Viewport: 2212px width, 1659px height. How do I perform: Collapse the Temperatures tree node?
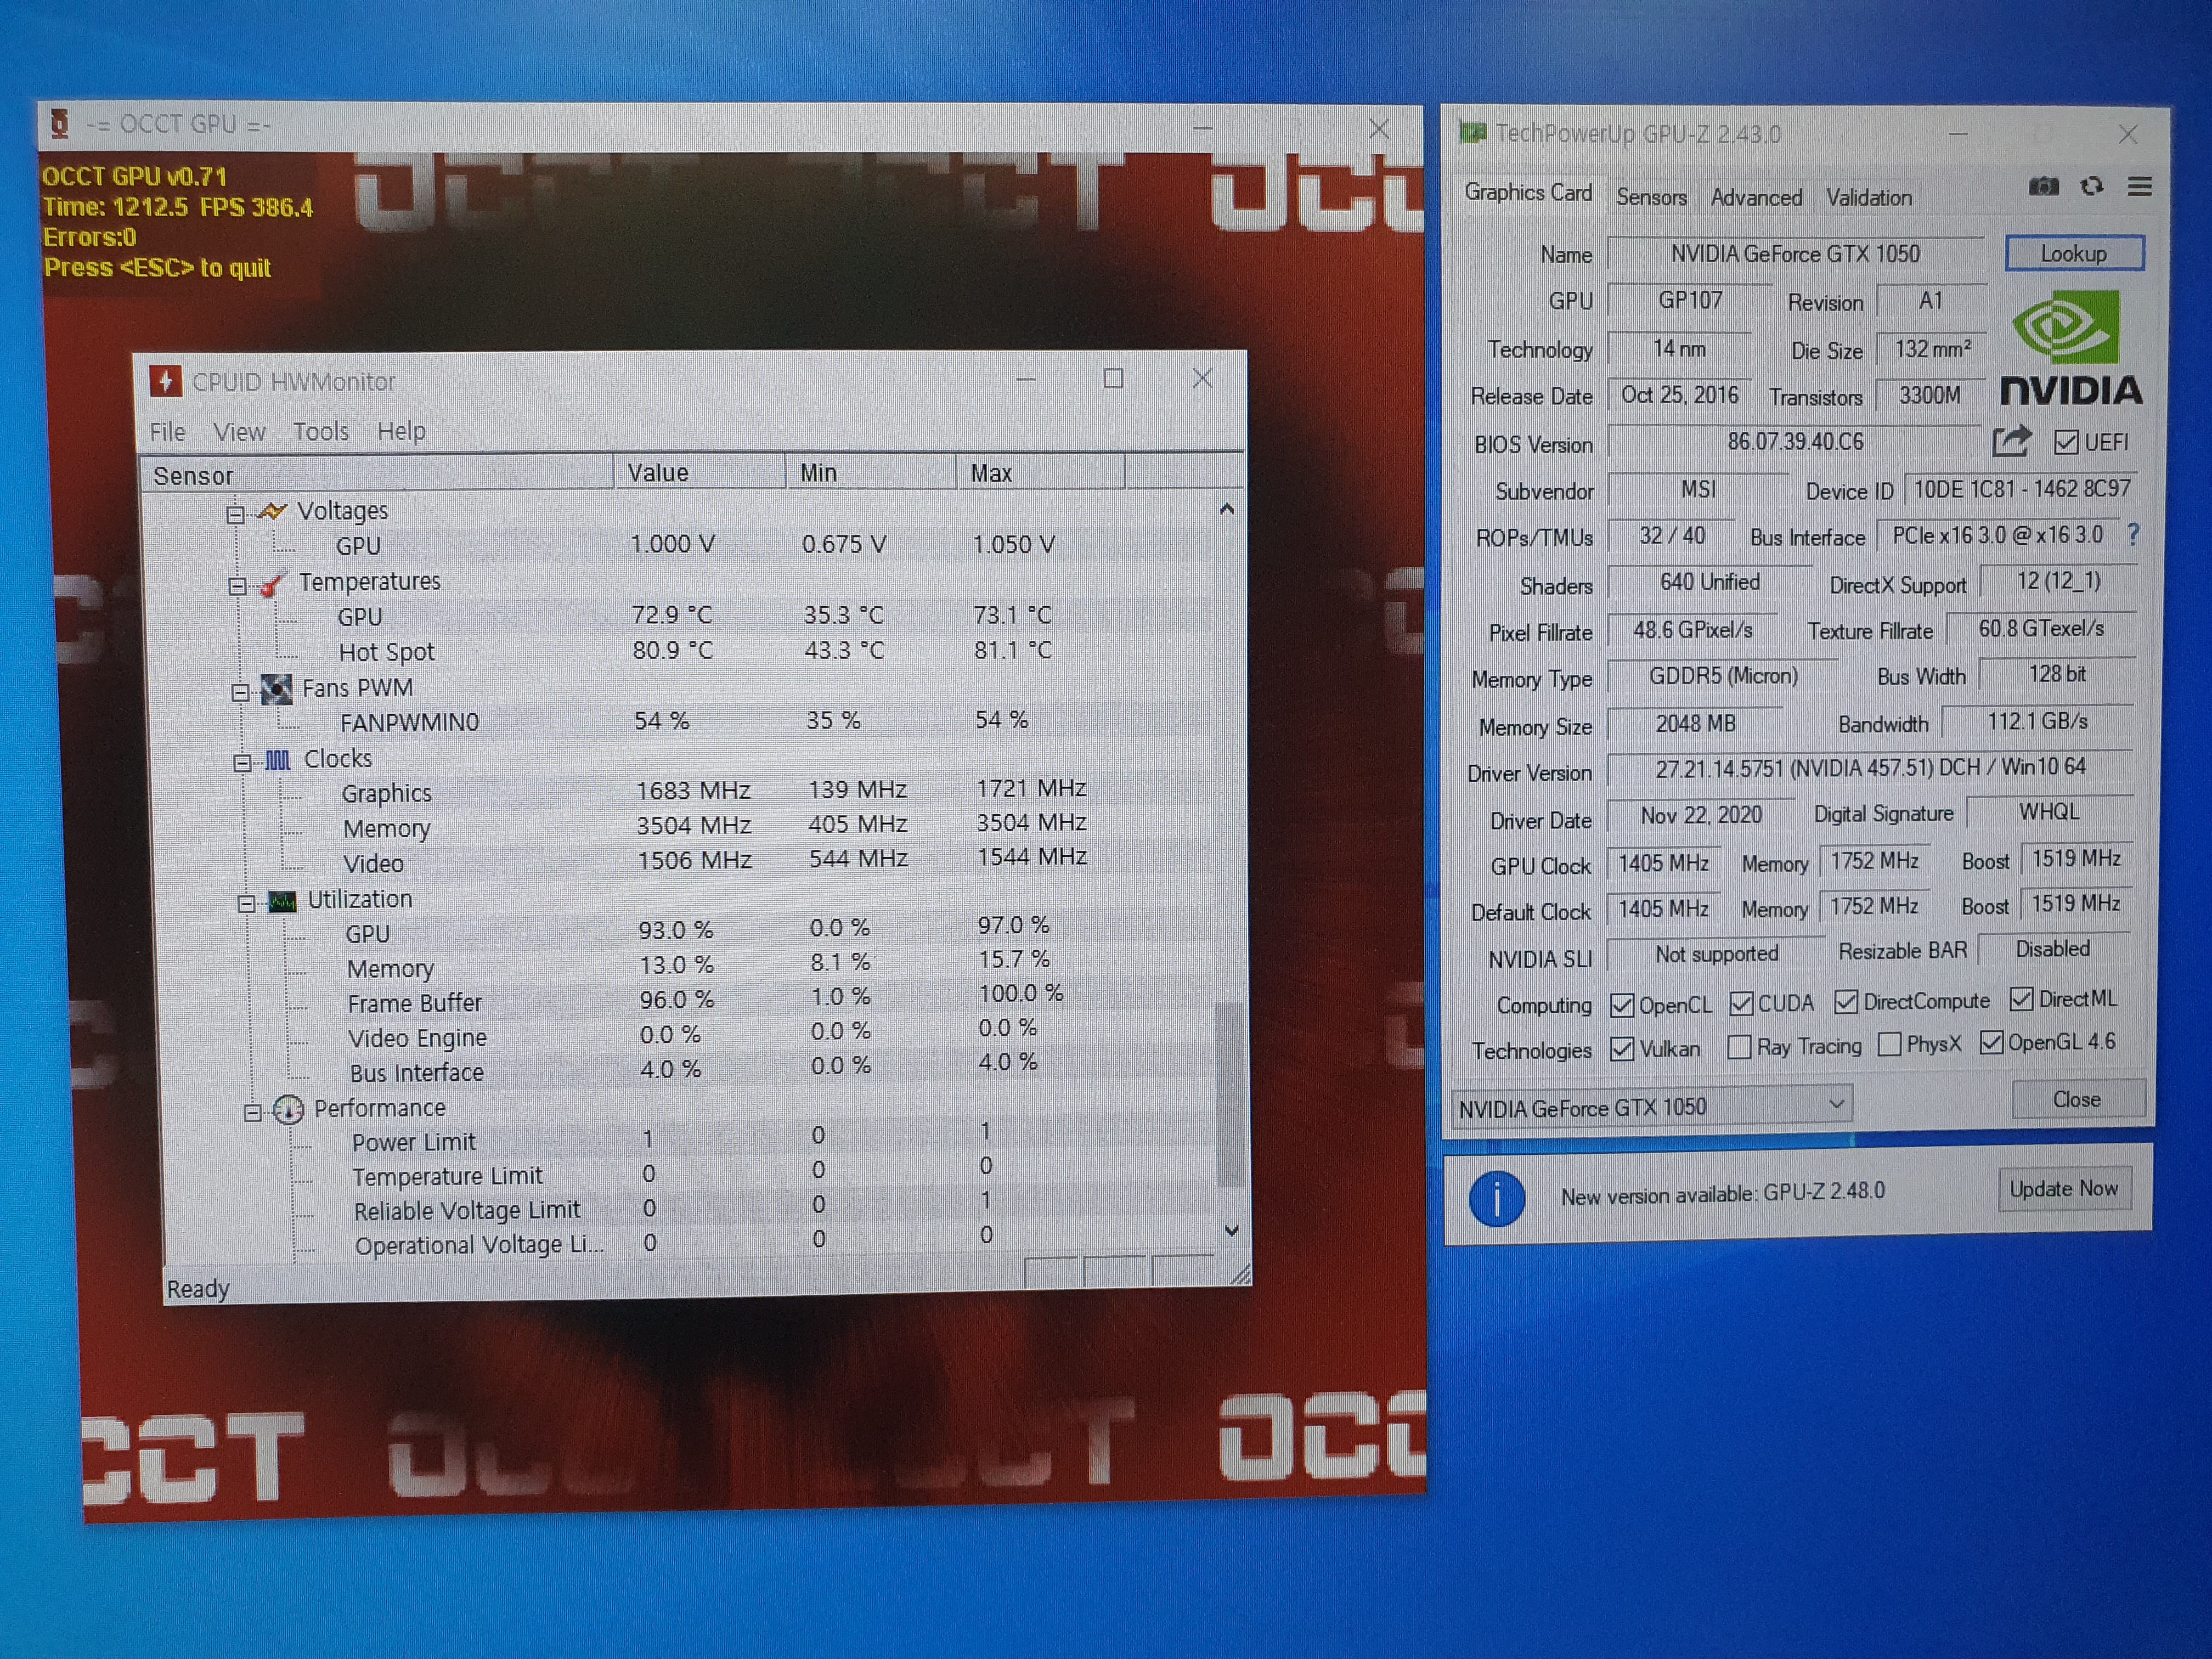(237, 586)
